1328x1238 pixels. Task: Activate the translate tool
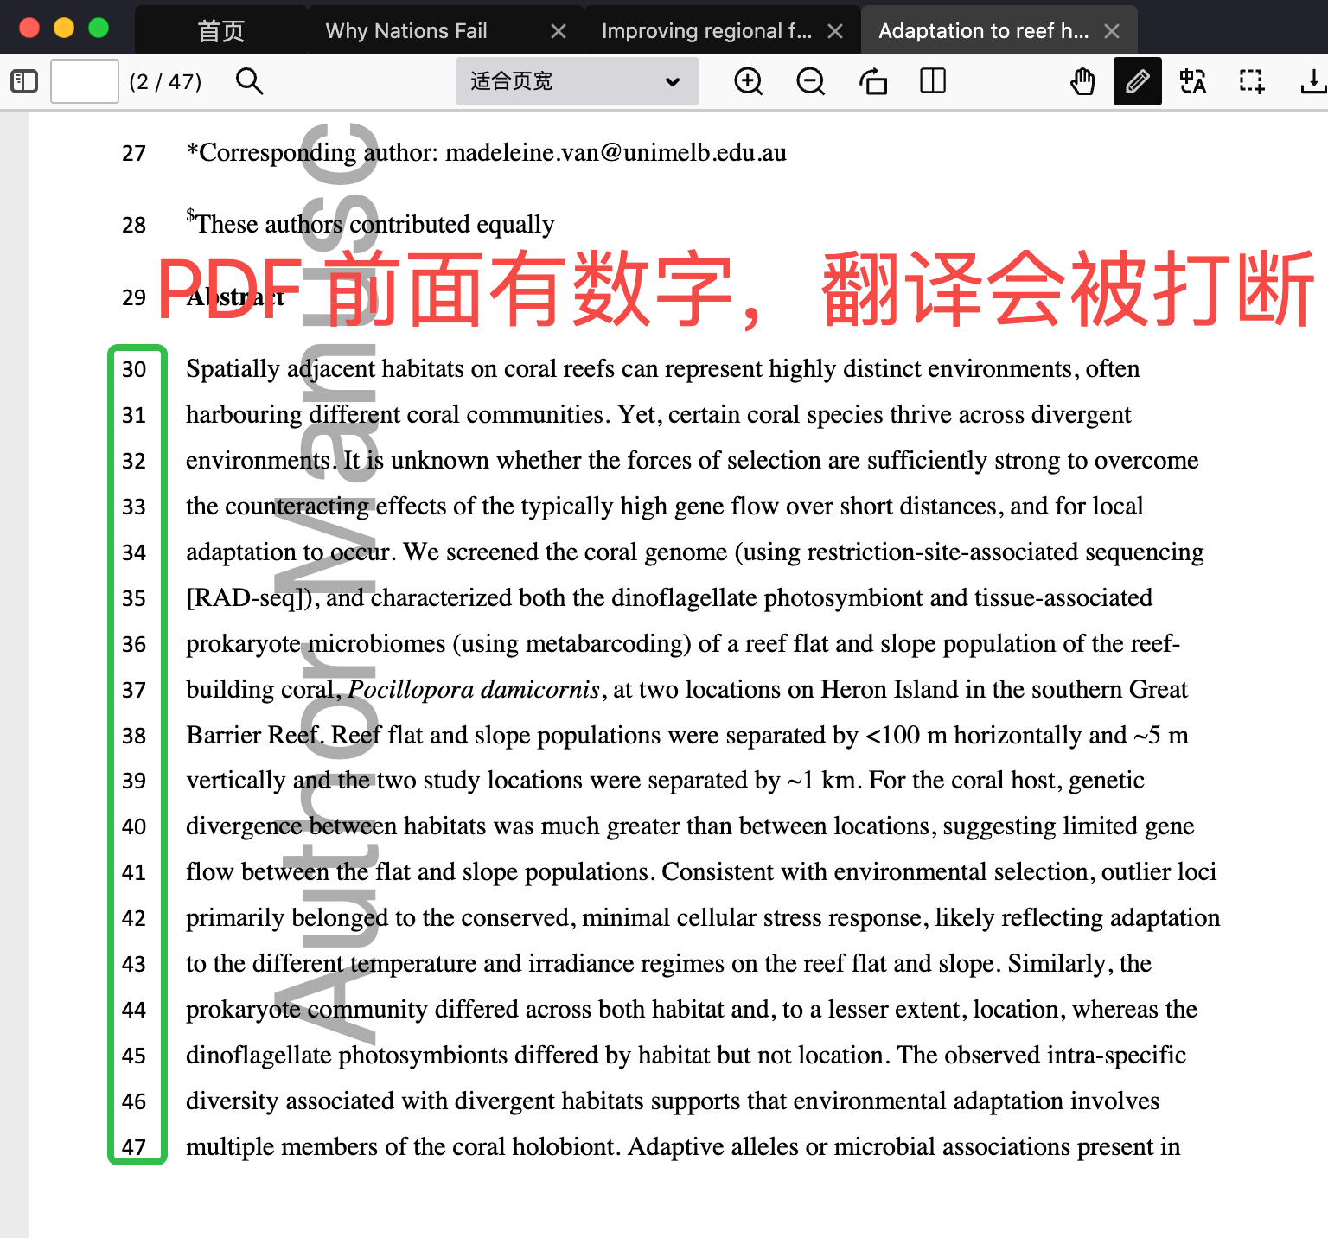[x=1193, y=81]
